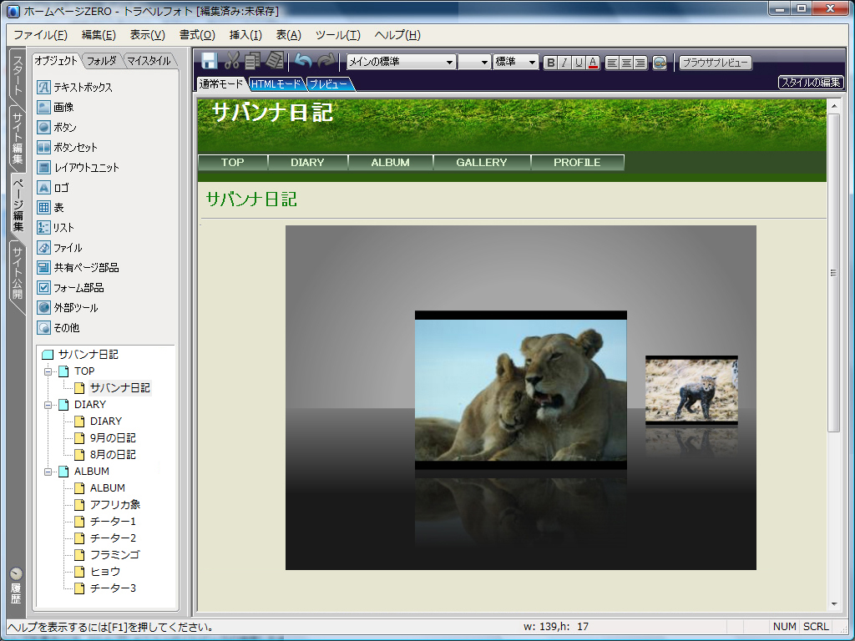Open スタート vertical side tab
The width and height of the screenshot is (855, 641).
pos(18,74)
